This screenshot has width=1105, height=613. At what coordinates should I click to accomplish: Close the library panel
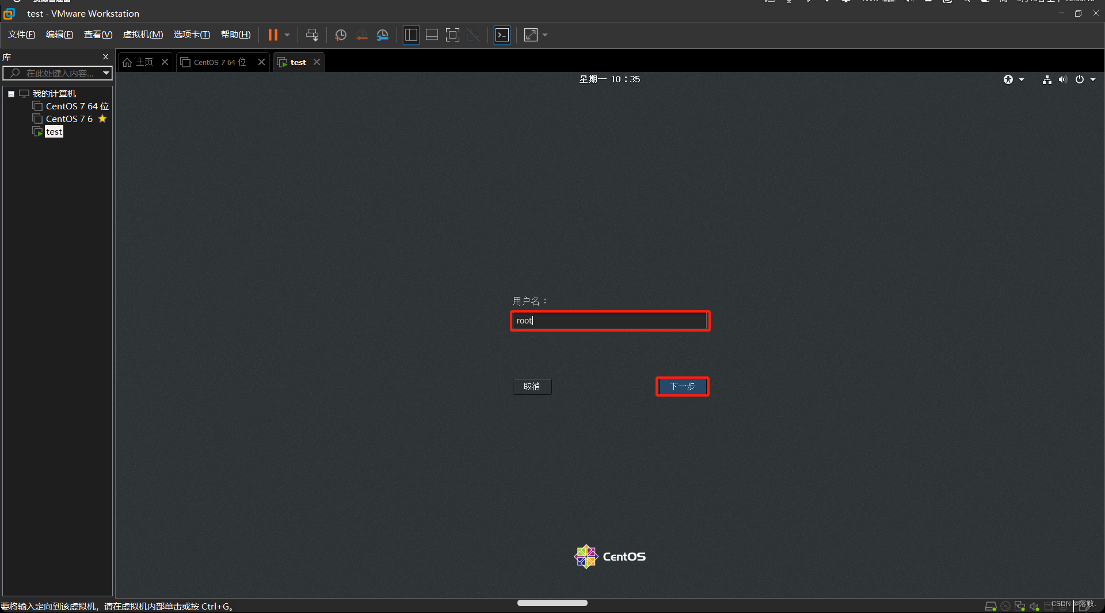point(105,56)
